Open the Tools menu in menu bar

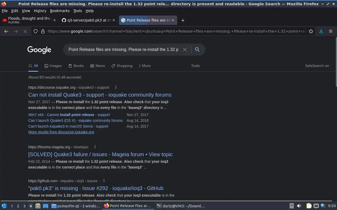(77, 11)
